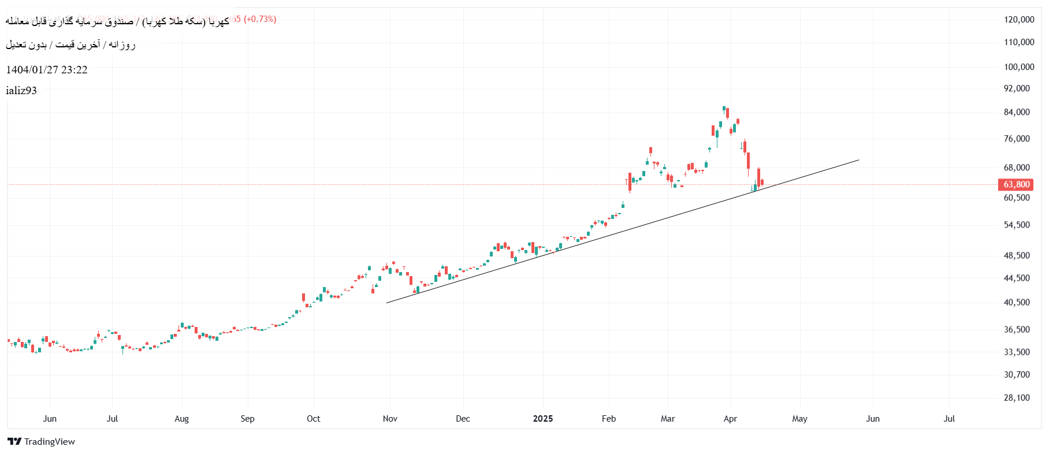Click the 28,100 price scale label
This screenshot has width=1049, height=454.
pos(1017,398)
